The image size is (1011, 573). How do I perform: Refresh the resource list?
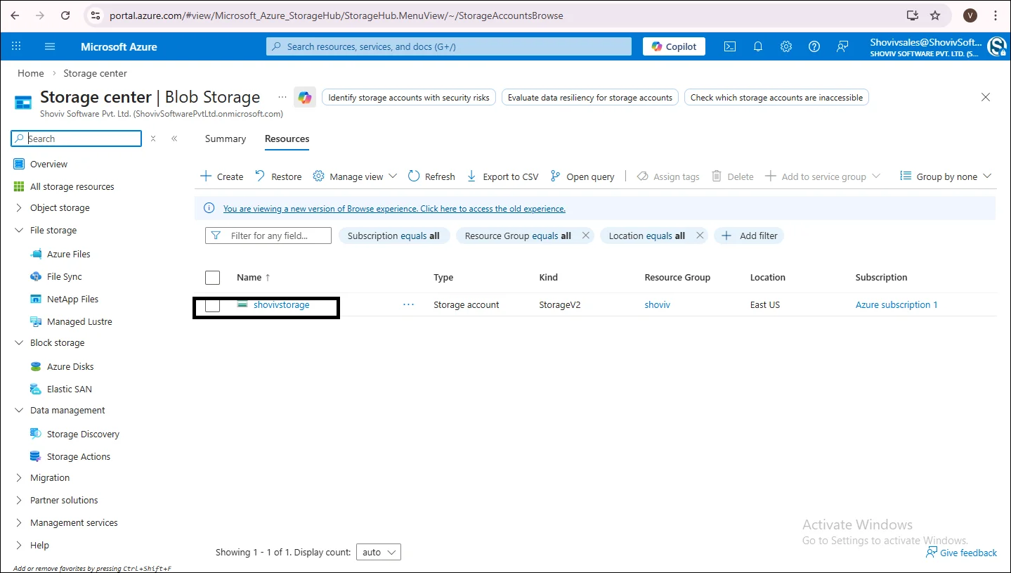[431, 176]
